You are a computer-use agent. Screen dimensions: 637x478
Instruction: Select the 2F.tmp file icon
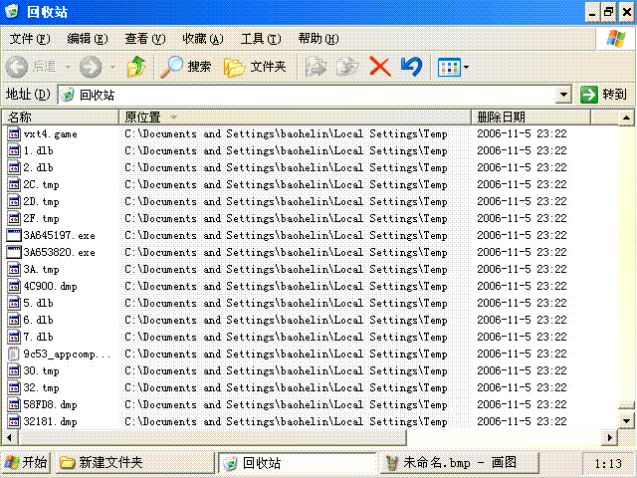[x=14, y=218]
